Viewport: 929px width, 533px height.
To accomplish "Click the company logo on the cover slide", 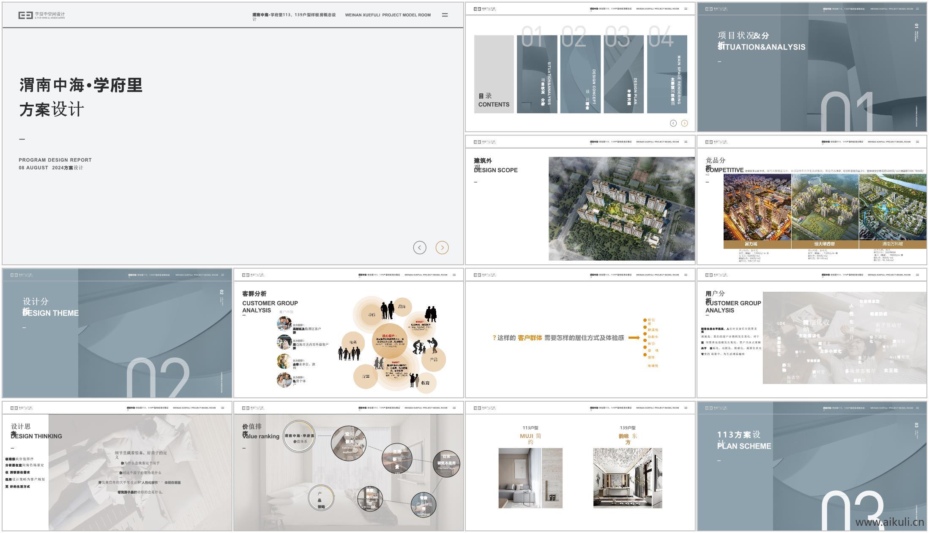I will coord(41,15).
